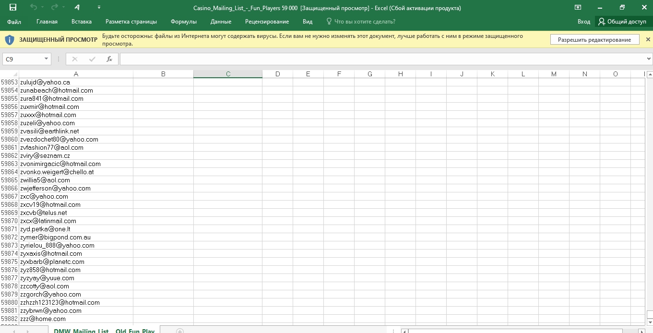Add a new sheet with plus icon
The width and height of the screenshot is (653, 333).
pyautogui.click(x=180, y=331)
